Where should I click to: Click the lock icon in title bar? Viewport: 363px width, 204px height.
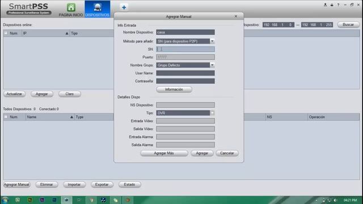coord(332,5)
